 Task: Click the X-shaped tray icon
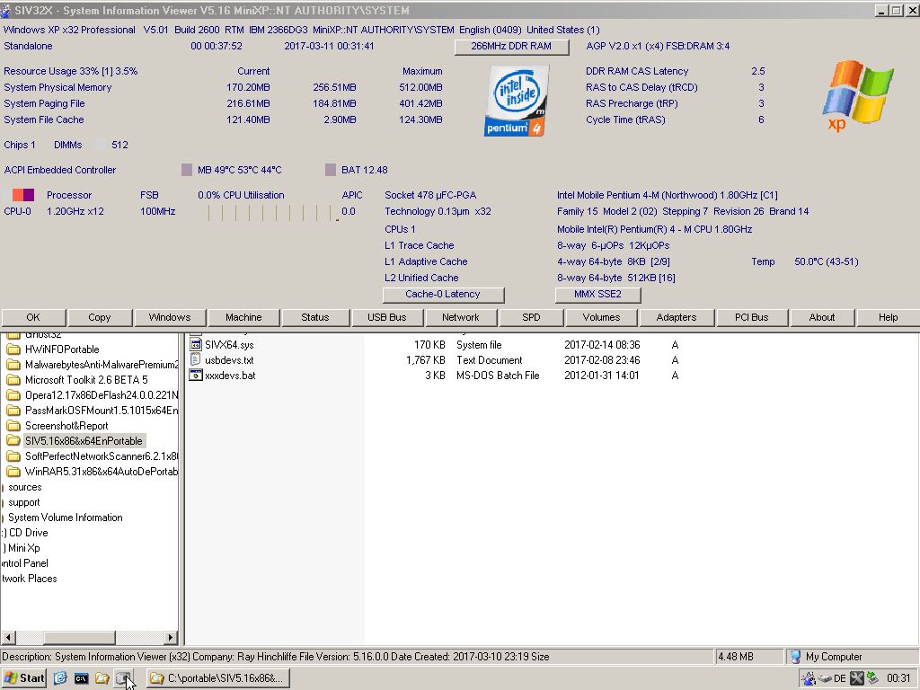click(x=856, y=678)
